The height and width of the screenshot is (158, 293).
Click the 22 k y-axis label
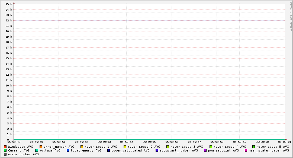(x=9, y=21)
